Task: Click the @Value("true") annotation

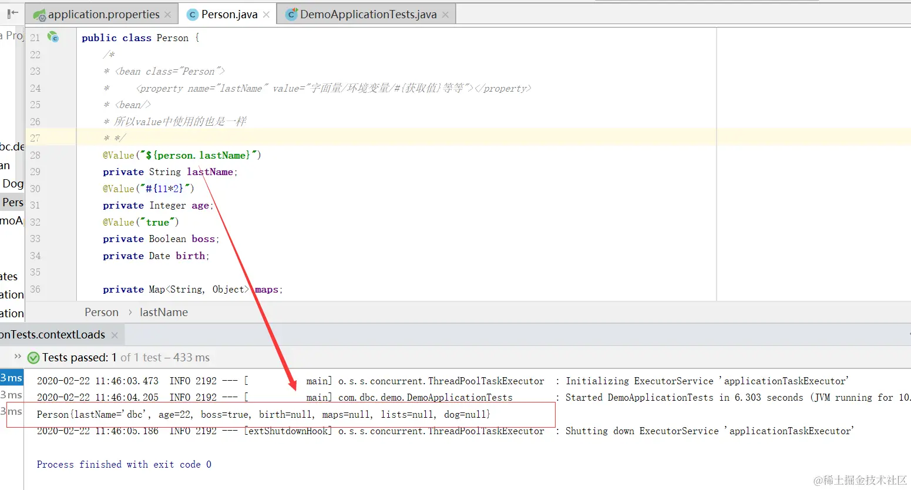Action: (x=141, y=222)
